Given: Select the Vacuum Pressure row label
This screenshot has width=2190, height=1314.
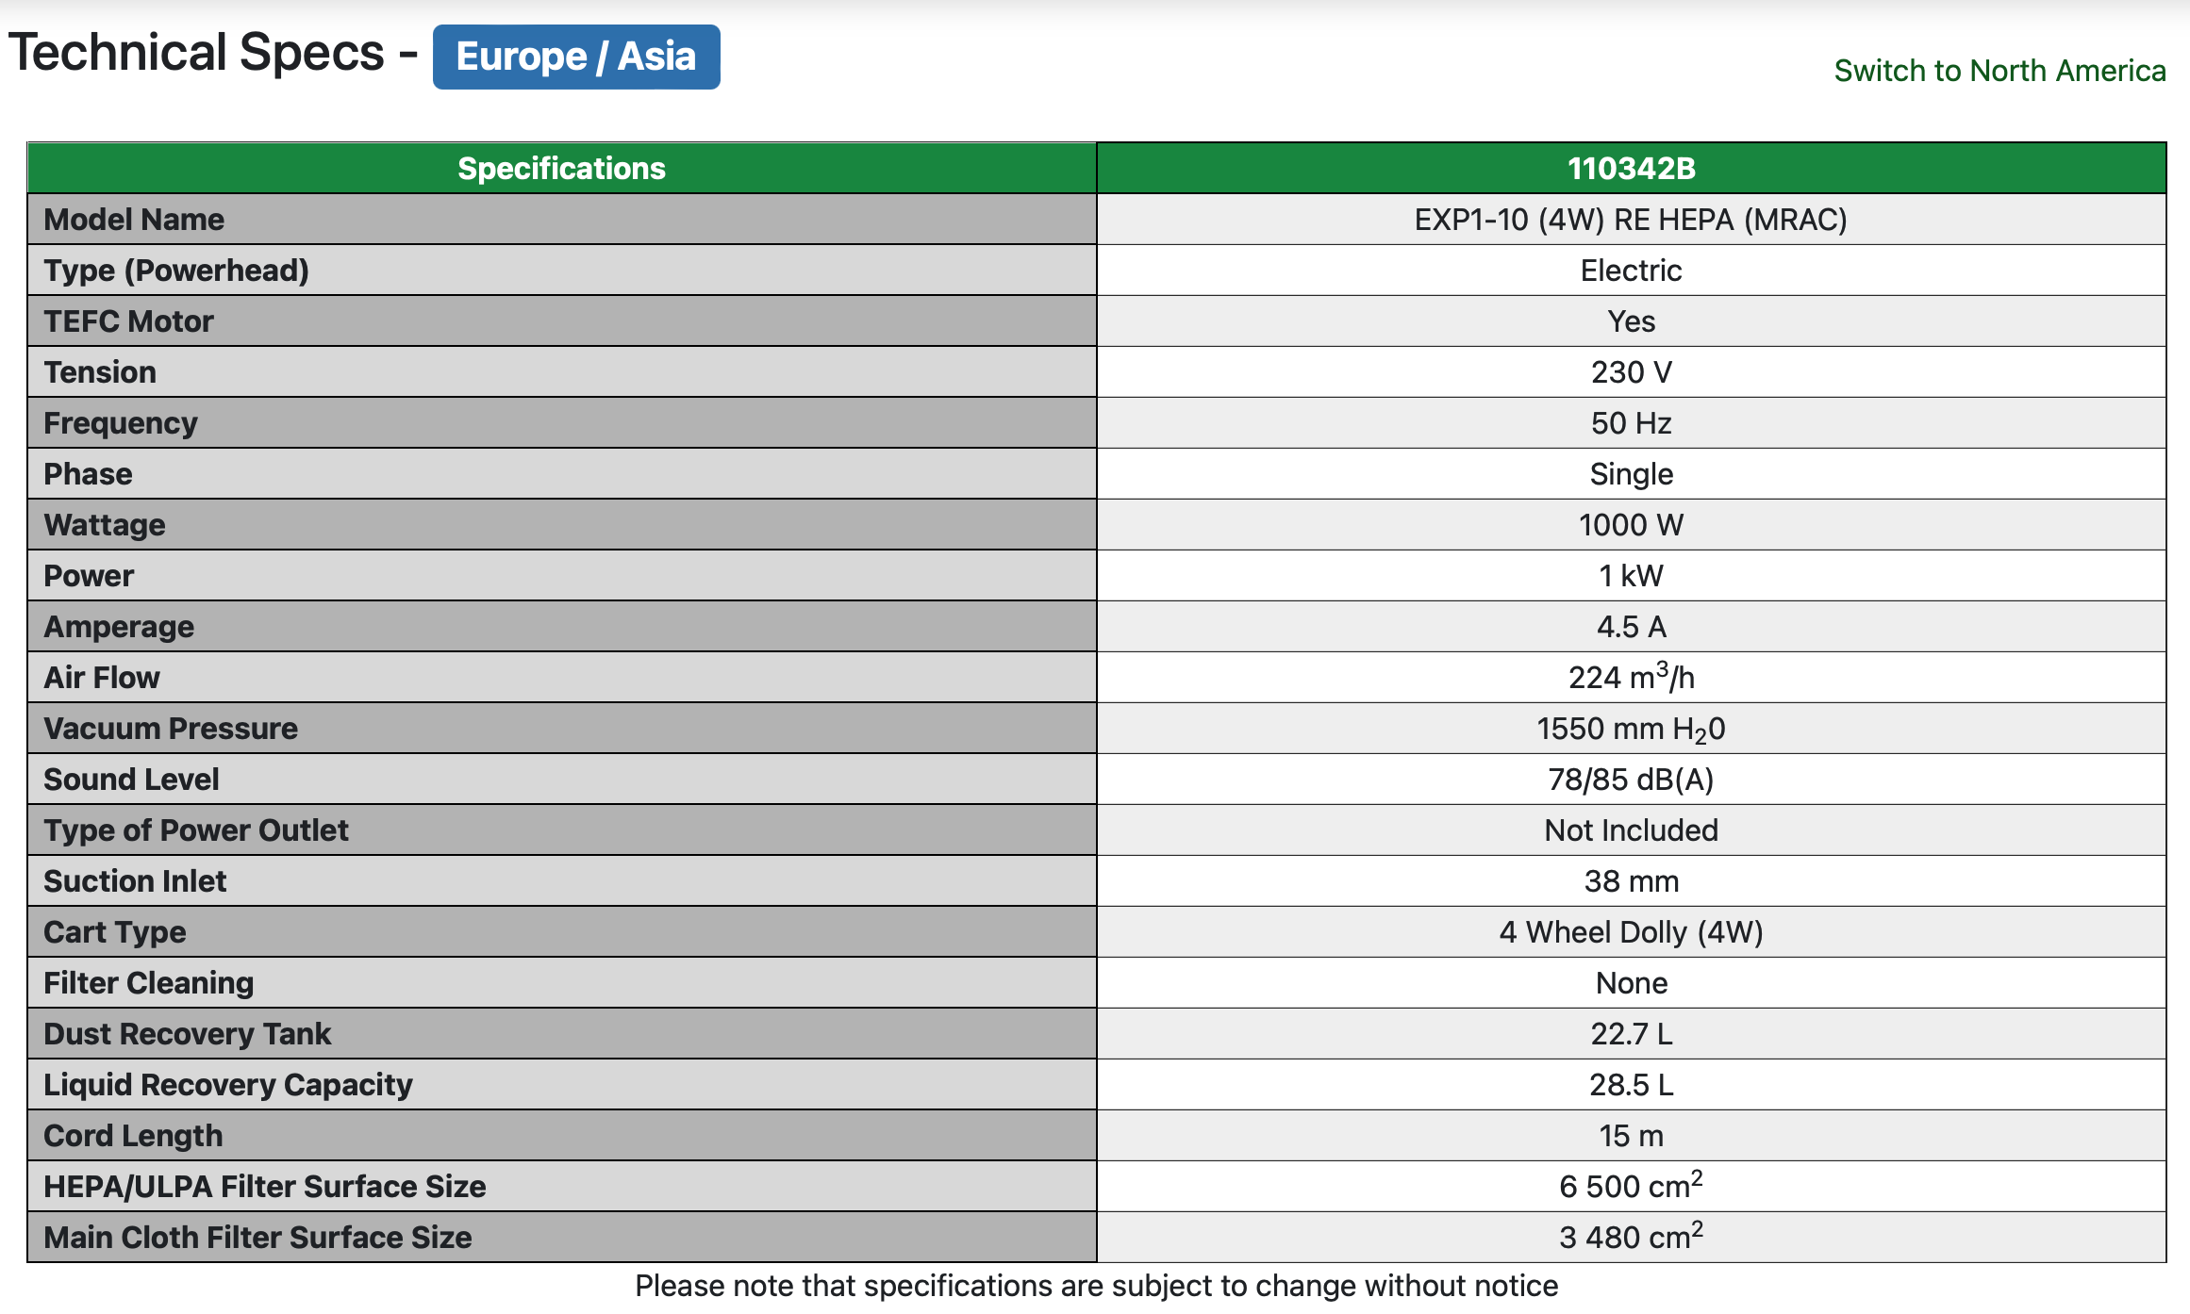Looking at the screenshot, I should point(171,729).
